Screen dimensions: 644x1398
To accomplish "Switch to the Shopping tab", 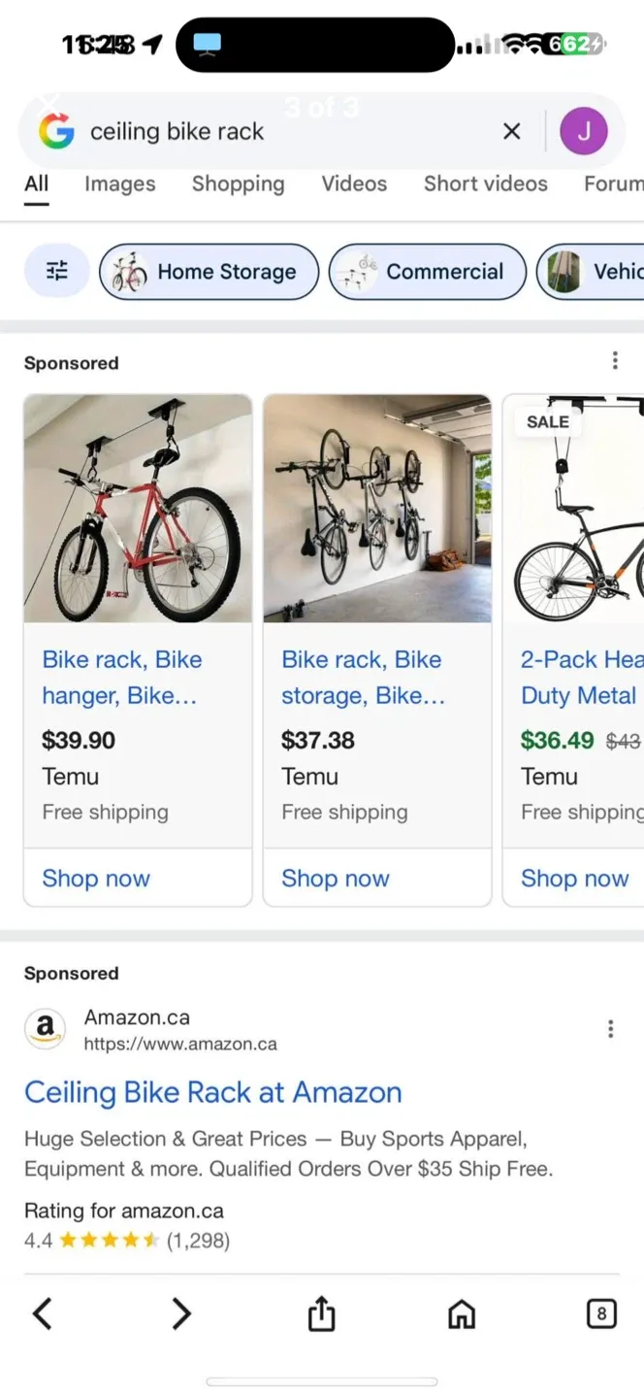I will [x=238, y=183].
